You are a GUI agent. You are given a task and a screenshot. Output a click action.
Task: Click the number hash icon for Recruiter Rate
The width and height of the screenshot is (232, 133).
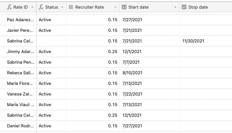(x=71, y=7)
